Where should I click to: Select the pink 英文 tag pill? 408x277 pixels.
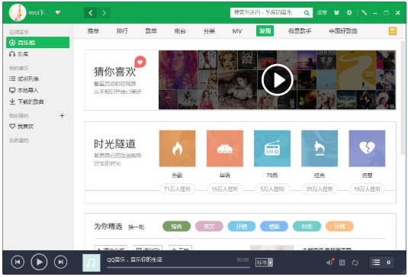click(x=209, y=226)
